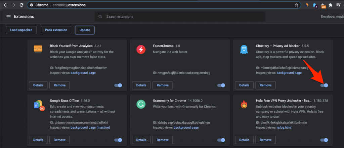Open the media controls playlist icon
Viewport: 344px width, 148px height.
tap(338, 5)
